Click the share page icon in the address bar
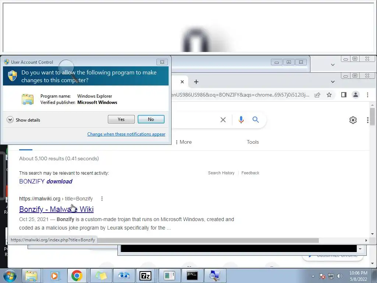 pyautogui.click(x=317, y=95)
